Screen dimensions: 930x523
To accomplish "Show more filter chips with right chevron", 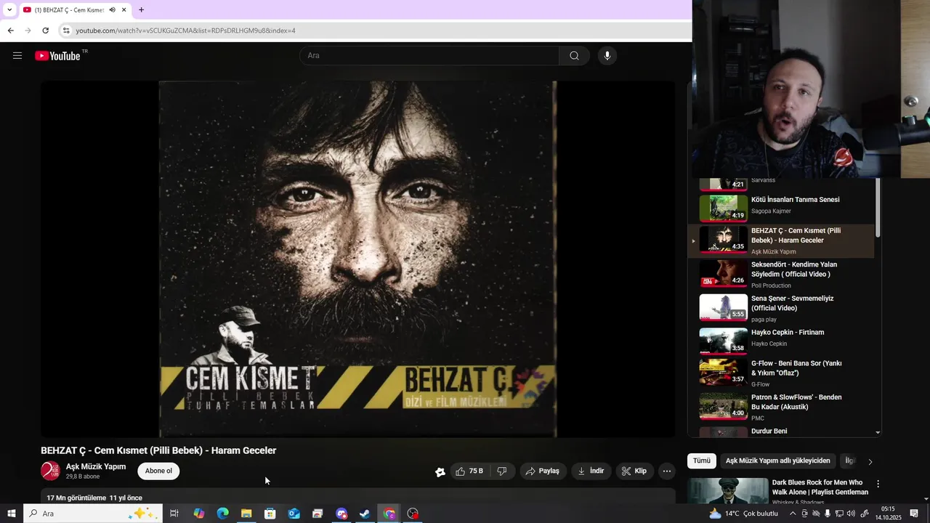I will pos(870,461).
